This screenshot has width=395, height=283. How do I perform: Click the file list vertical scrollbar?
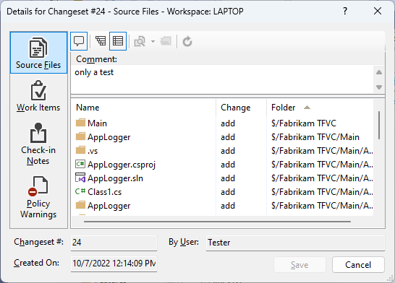click(x=379, y=125)
